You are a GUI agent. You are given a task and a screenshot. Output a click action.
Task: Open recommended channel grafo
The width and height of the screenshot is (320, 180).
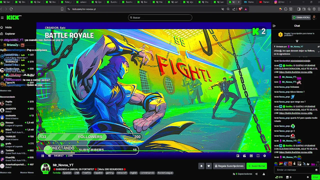click(17, 145)
